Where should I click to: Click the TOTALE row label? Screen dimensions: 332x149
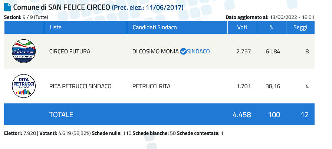61,115
